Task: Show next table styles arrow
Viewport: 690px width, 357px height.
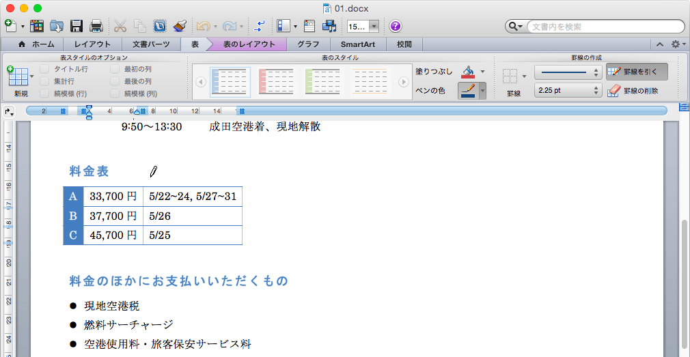Action: tap(403, 82)
